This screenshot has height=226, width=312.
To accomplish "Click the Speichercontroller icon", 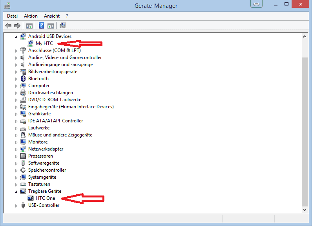I will pyautogui.click(x=23, y=170).
